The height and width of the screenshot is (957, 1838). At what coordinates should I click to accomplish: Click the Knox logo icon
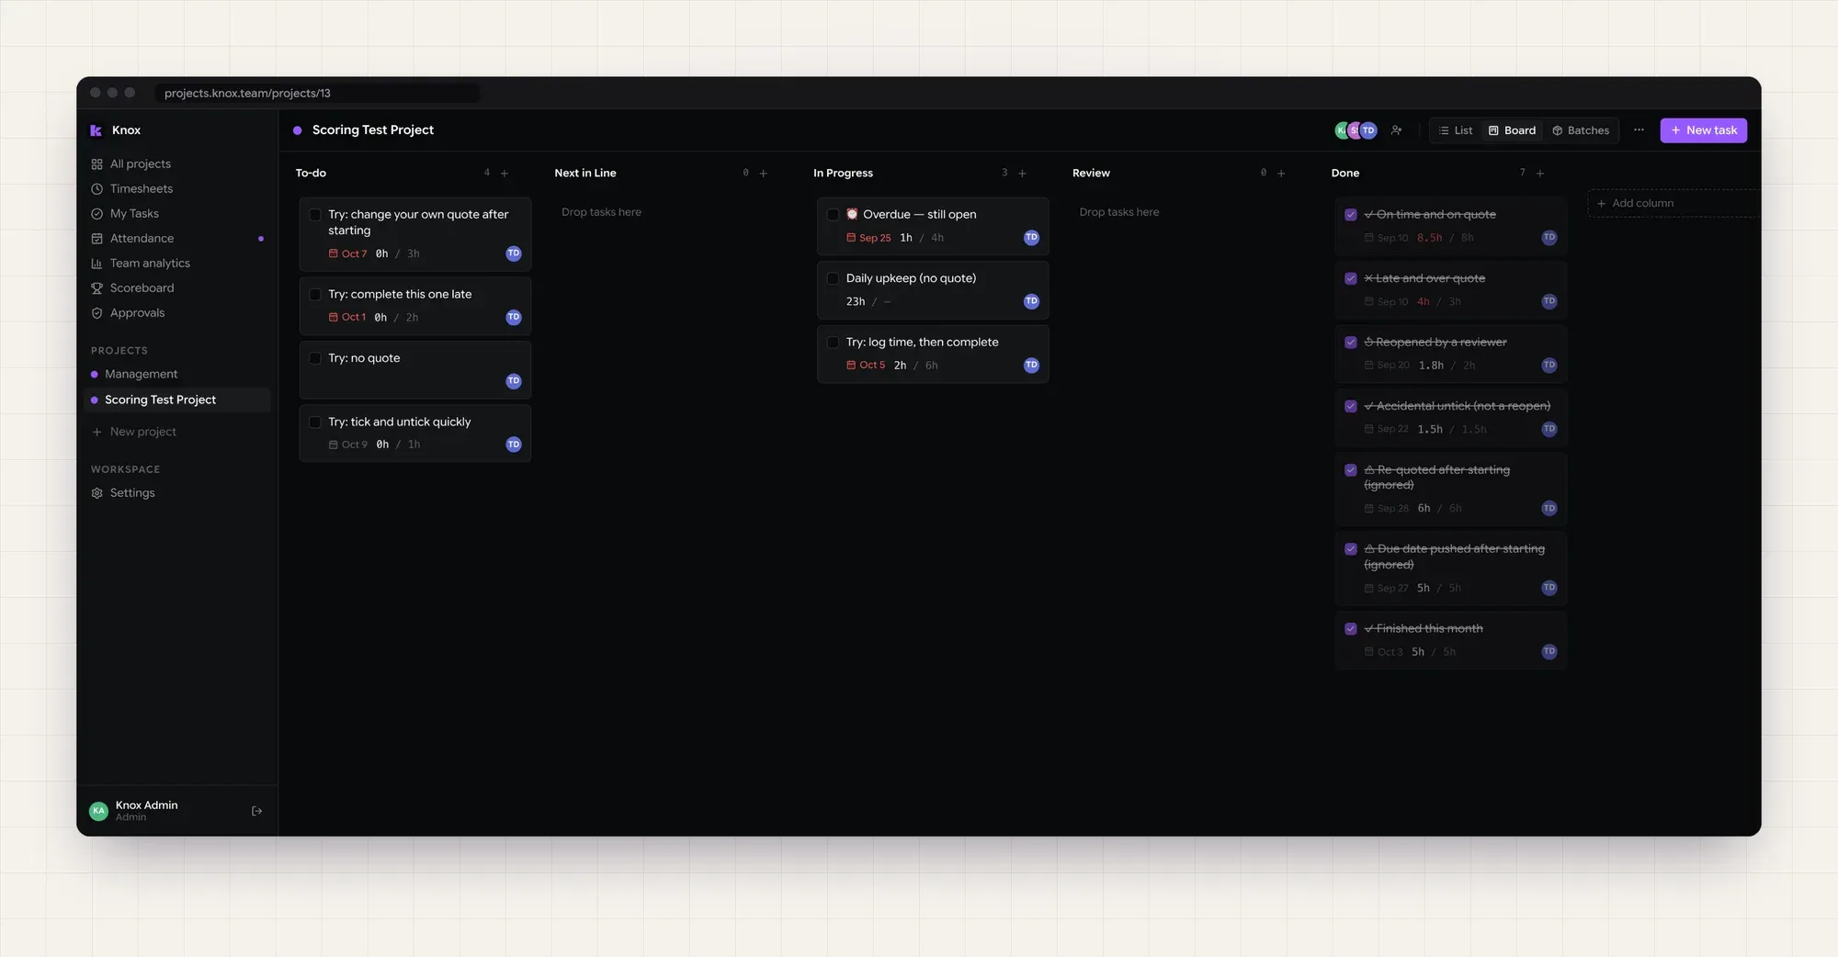tap(96, 130)
